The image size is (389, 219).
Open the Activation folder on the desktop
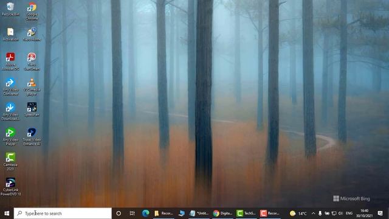pos(10,34)
